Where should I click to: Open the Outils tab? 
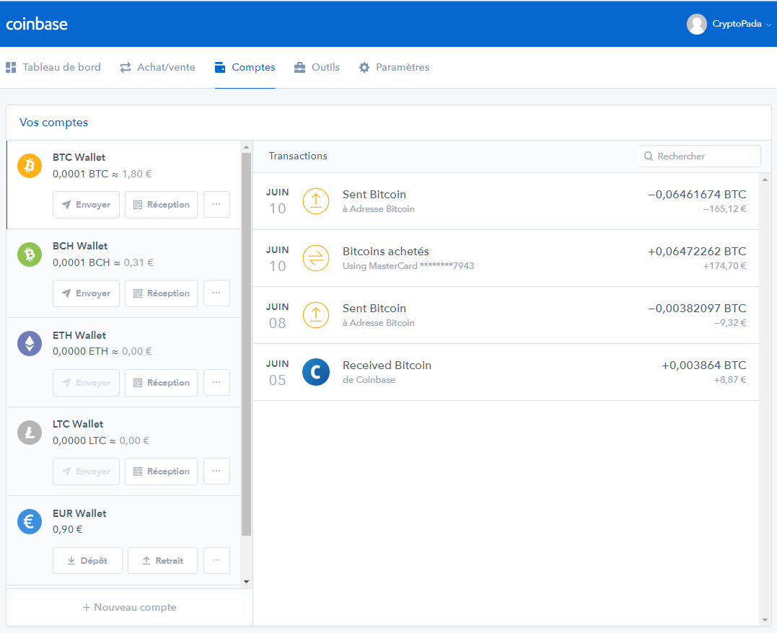point(317,67)
